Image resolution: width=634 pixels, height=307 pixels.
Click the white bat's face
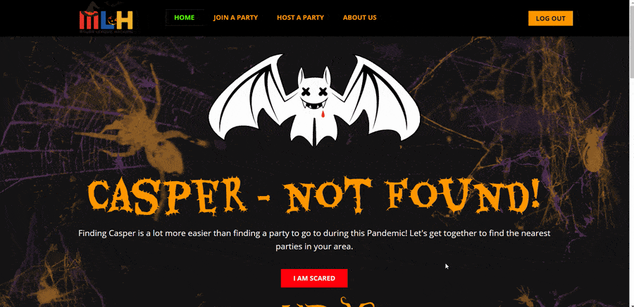pyautogui.click(x=314, y=97)
